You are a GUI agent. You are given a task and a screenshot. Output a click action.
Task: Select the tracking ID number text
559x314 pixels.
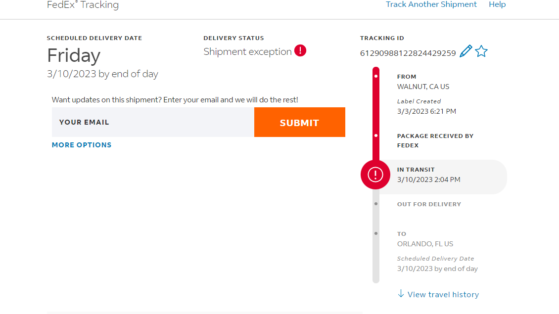[408, 53]
